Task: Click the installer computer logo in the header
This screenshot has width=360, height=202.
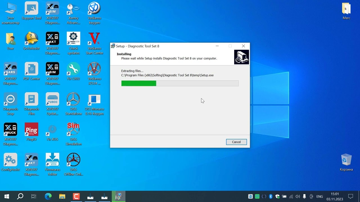Action: click(x=241, y=57)
